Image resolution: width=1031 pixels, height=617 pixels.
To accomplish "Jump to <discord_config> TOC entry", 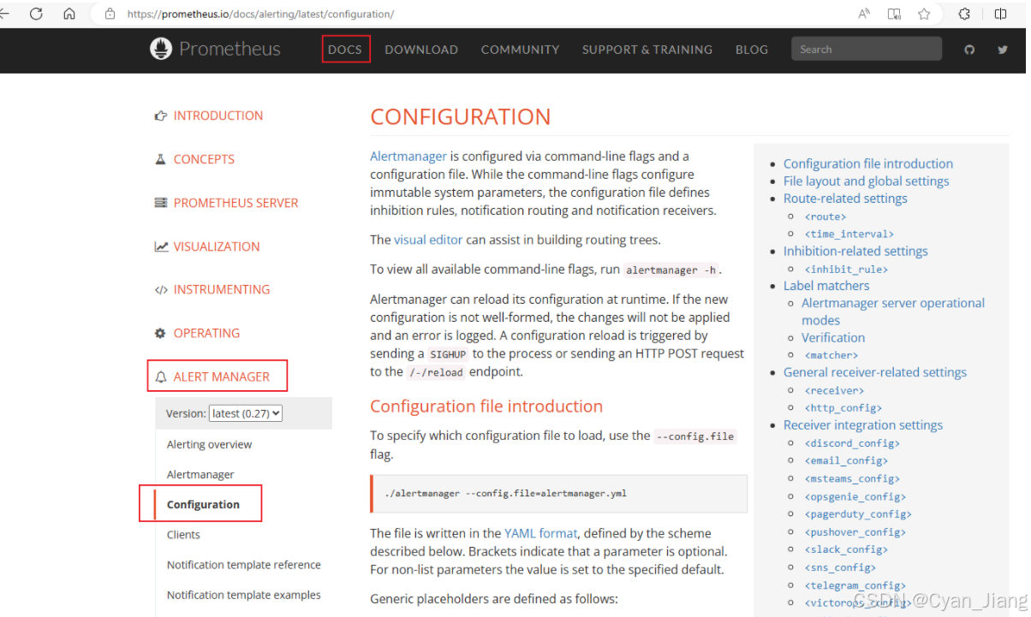I will 852,443.
